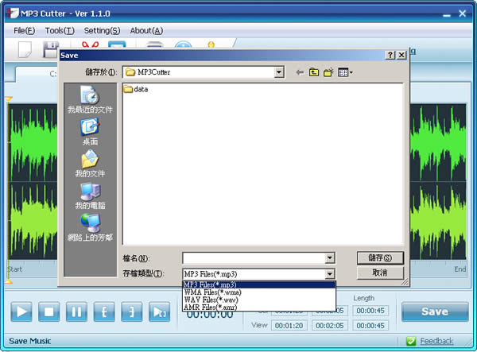Close the Save dialog
Image resolution: width=477 pixels, height=352 pixels.
(401, 55)
